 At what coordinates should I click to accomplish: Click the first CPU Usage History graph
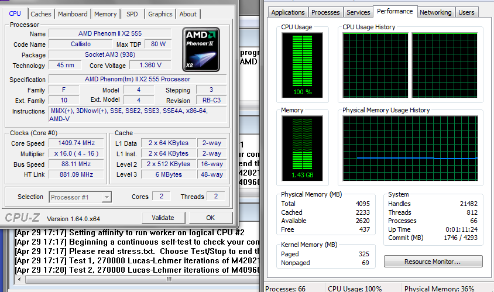pyautogui.click(x=375, y=65)
